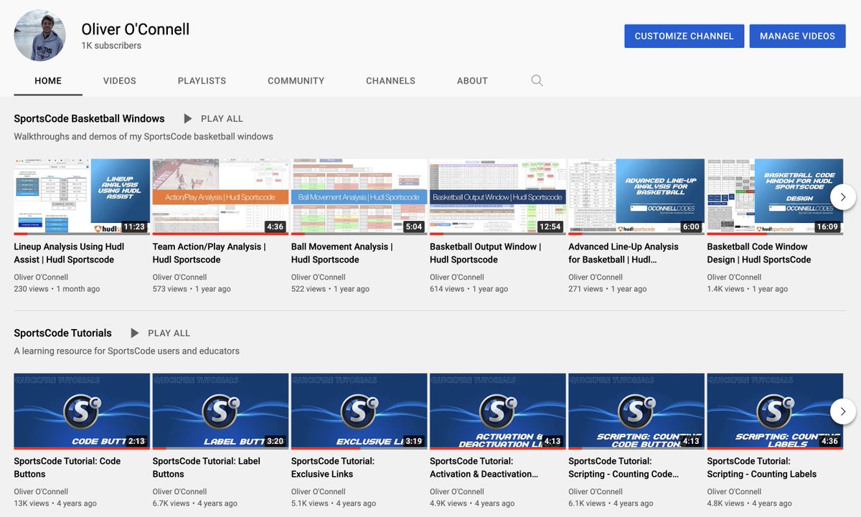Open Basketball Code Window Design thumbnail
861x517 pixels.
point(775,197)
